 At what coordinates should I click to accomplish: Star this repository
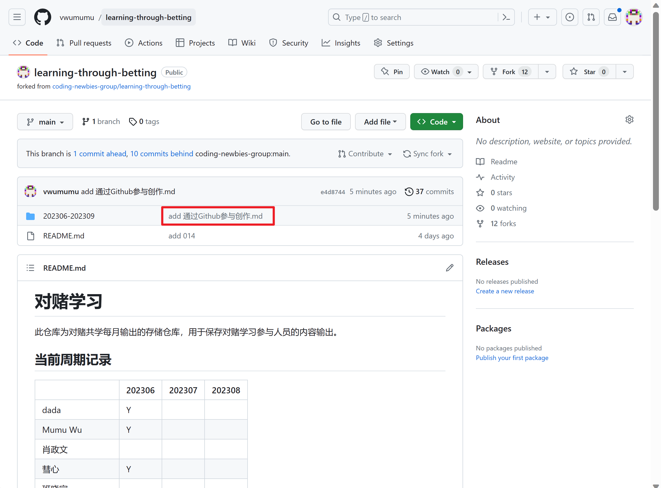[x=589, y=72]
